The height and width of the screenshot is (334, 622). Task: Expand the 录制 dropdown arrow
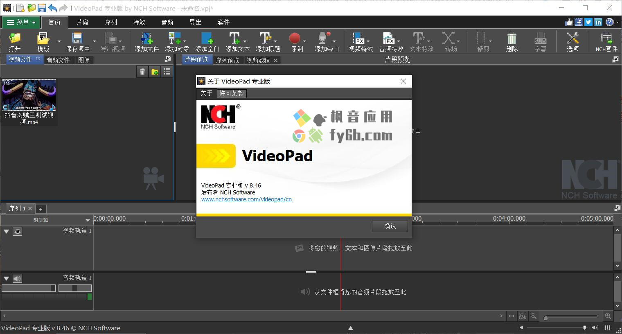click(x=304, y=41)
